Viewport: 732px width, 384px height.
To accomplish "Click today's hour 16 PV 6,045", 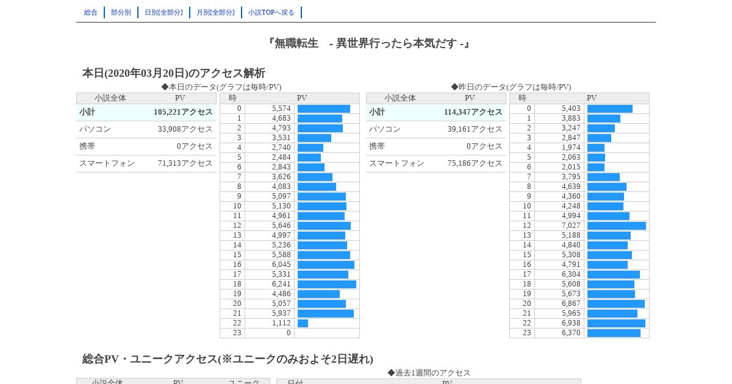I will click(x=281, y=265).
